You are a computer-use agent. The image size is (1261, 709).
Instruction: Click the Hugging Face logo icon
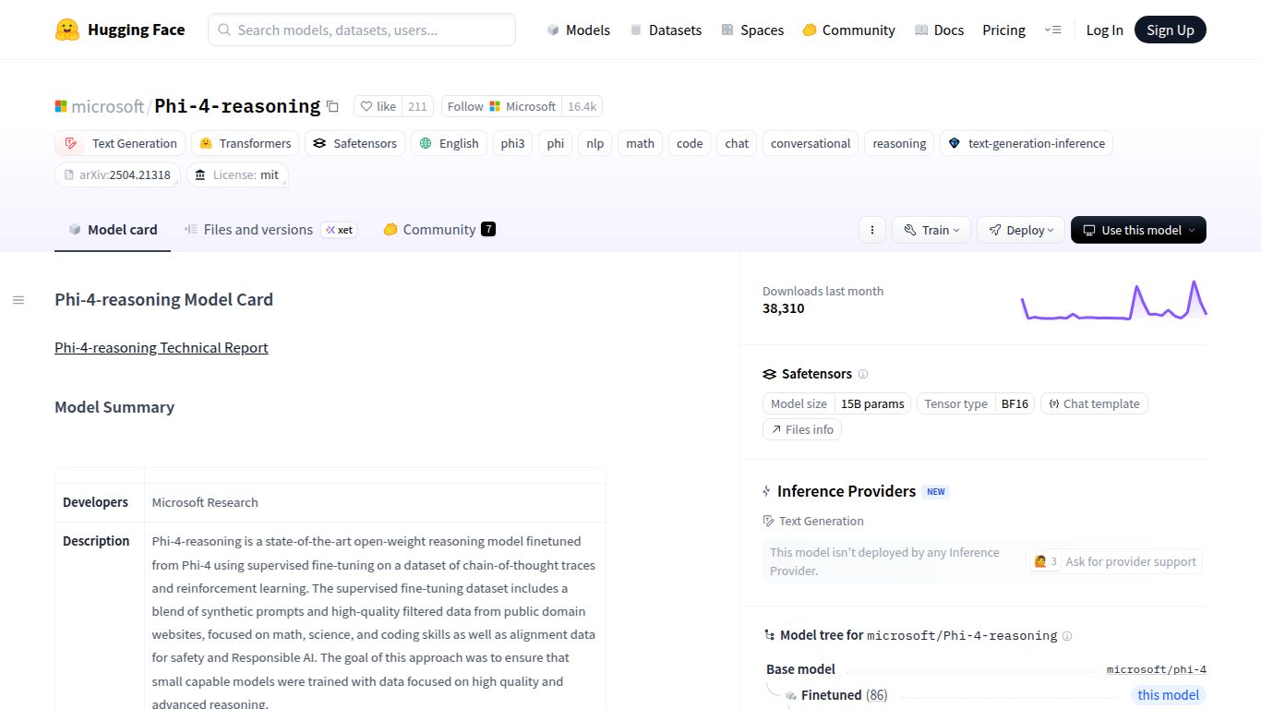(67, 30)
